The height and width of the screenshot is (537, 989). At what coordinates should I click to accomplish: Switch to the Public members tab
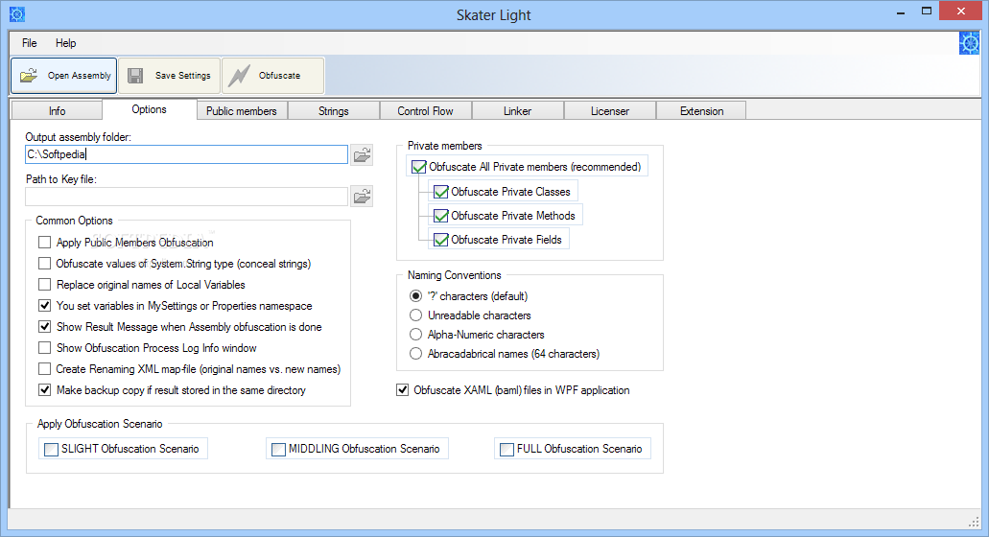pos(242,111)
